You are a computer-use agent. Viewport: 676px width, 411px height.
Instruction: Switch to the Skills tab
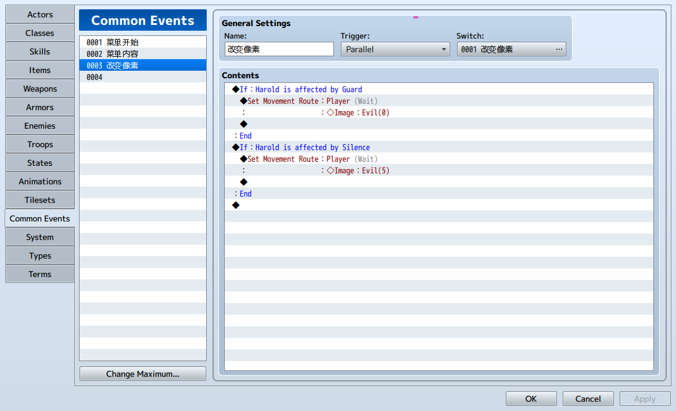(x=40, y=51)
